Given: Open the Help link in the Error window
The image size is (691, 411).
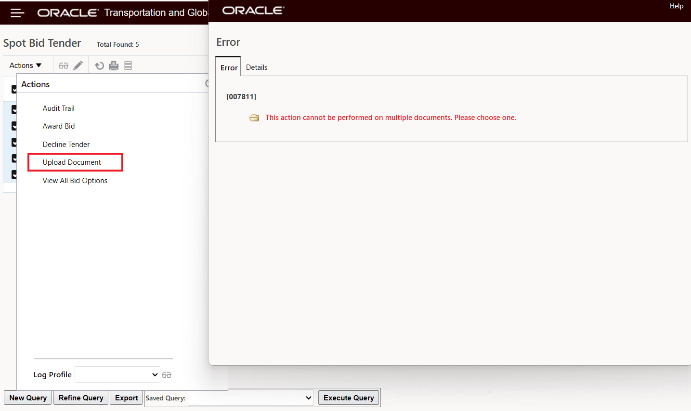Looking at the screenshot, I should pyautogui.click(x=677, y=6).
